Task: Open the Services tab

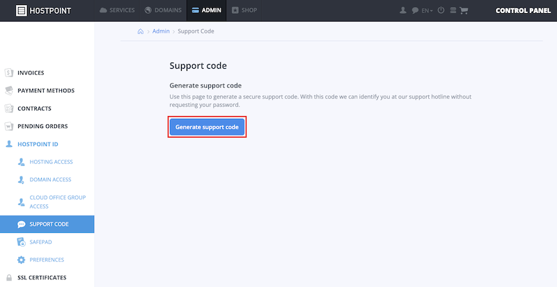Action: pyautogui.click(x=117, y=10)
